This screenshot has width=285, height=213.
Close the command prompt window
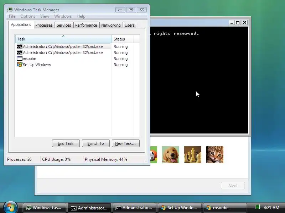(245, 22)
